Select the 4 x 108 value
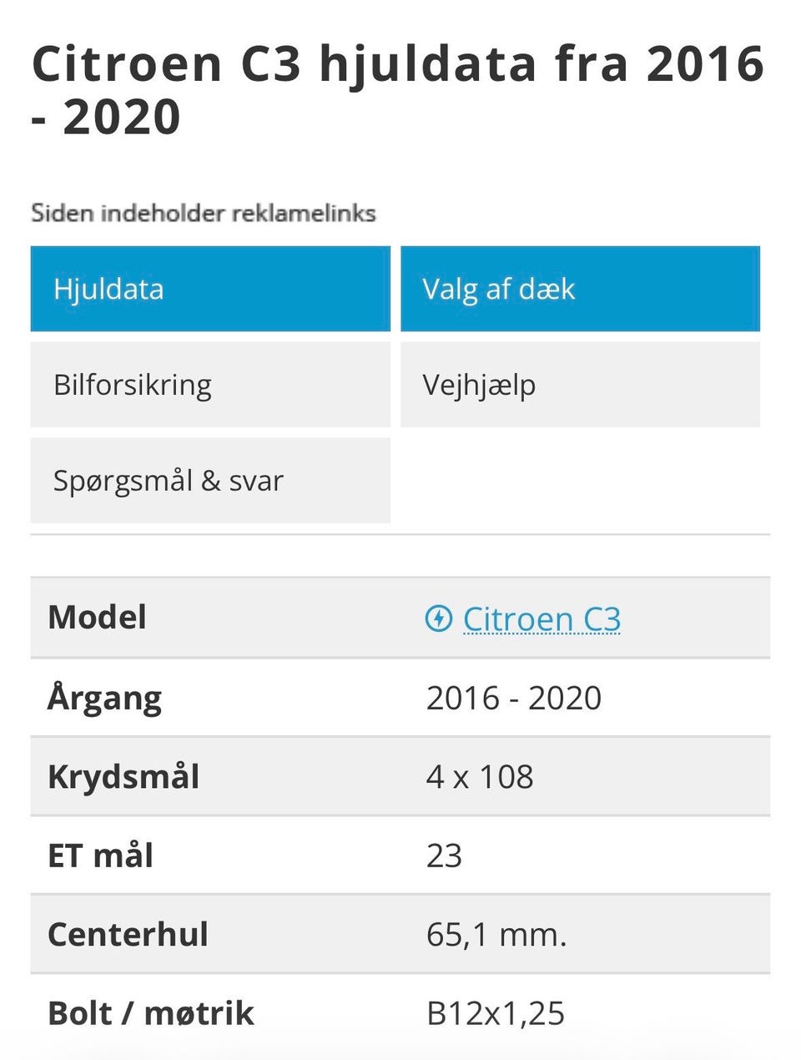The width and height of the screenshot is (801, 1060). (x=480, y=776)
